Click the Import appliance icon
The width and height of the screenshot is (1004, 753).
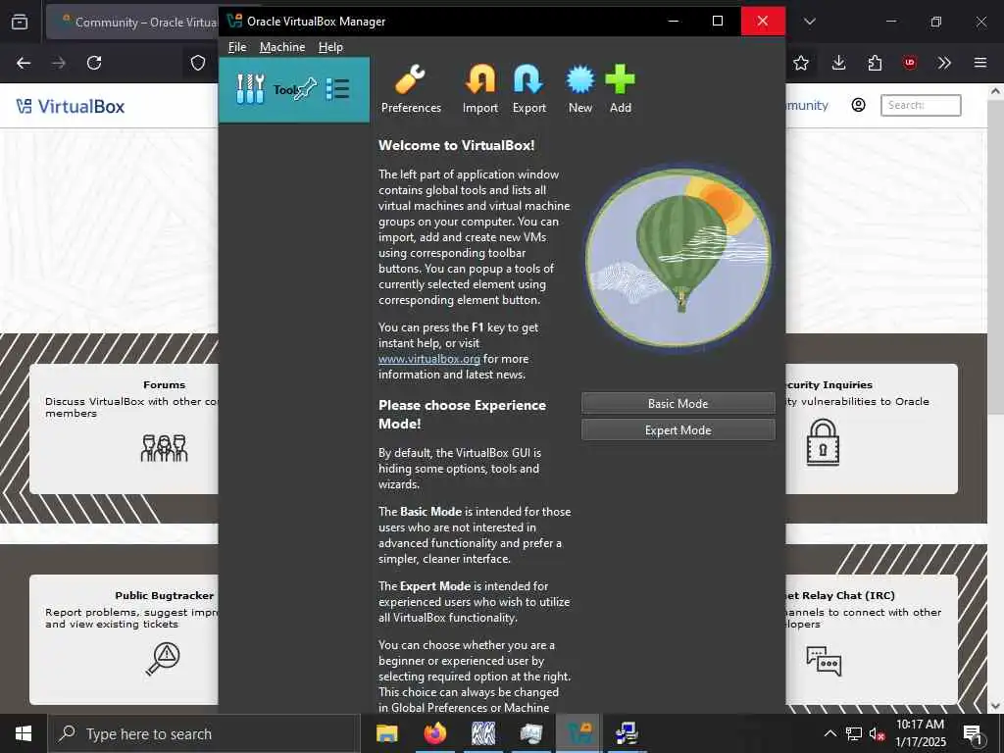tap(480, 89)
